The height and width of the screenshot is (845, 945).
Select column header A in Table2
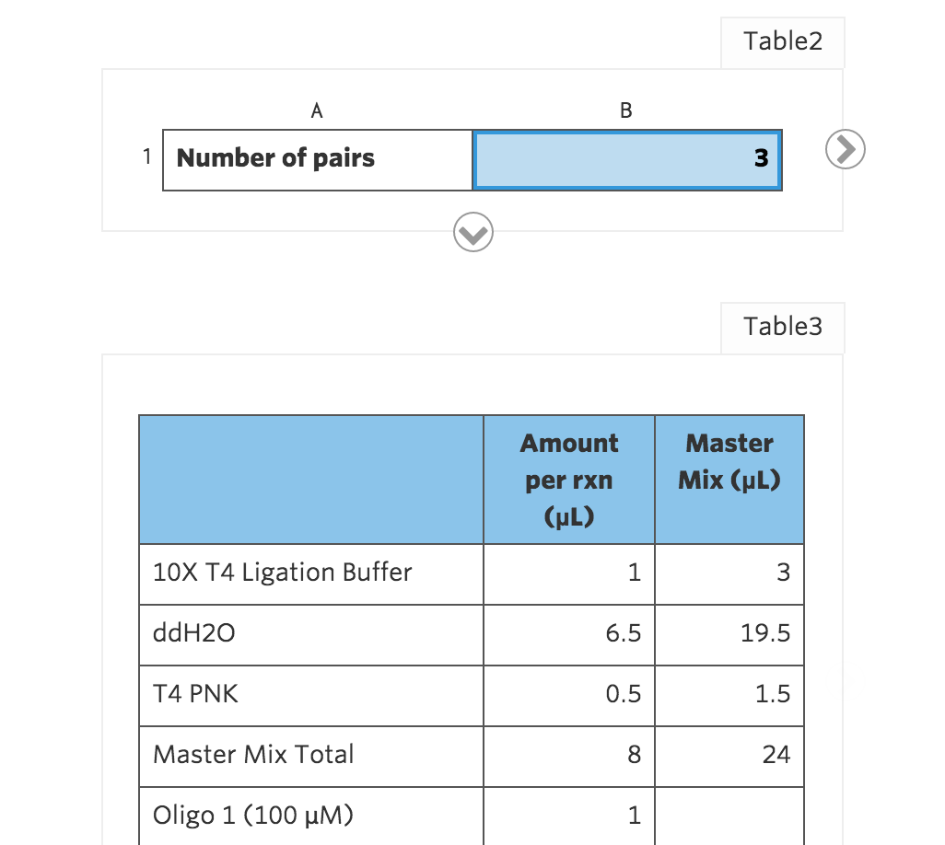[317, 110]
